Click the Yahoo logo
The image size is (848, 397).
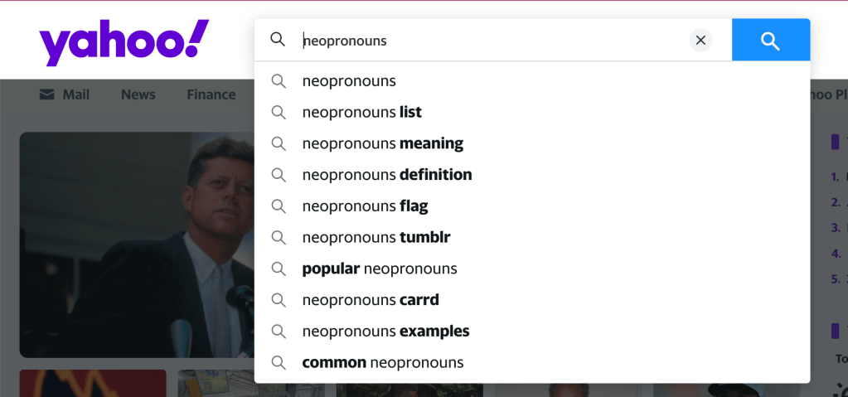pos(124,42)
